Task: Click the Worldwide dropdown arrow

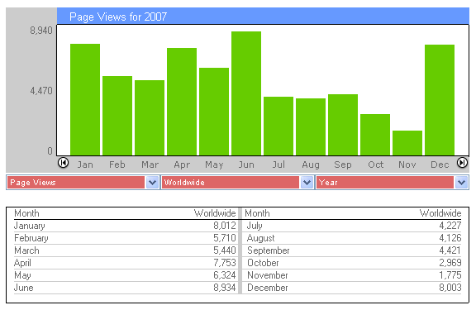Action: click(x=307, y=183)
